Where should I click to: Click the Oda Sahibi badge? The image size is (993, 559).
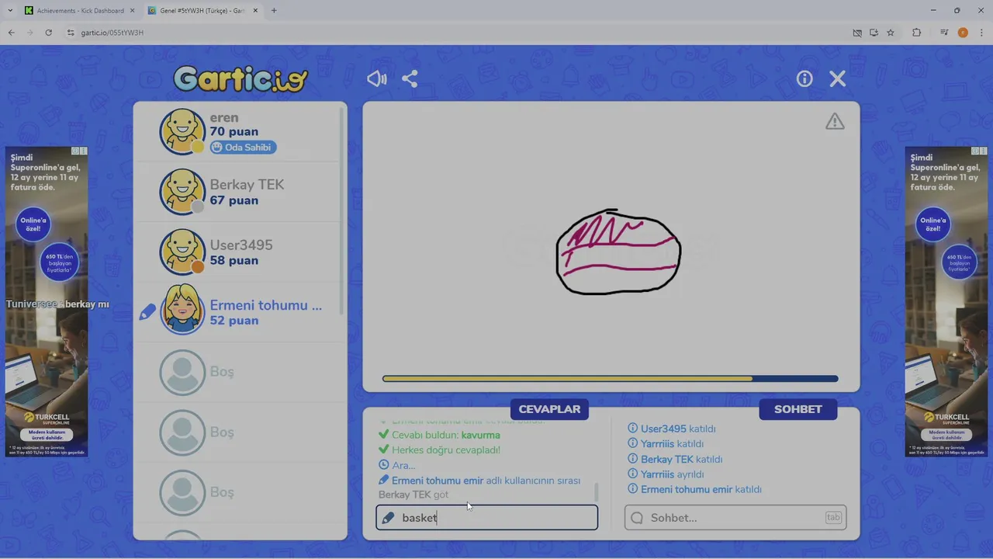click(243, 147)
